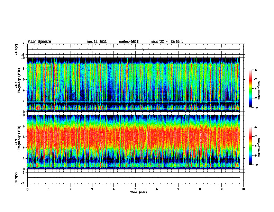Viewport: 274px width, 212px height.
Task: Click time axis tick label '7'
Action: (x=179, y=189)
